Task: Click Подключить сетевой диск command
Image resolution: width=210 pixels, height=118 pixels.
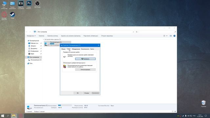Action: click(91, 36)
